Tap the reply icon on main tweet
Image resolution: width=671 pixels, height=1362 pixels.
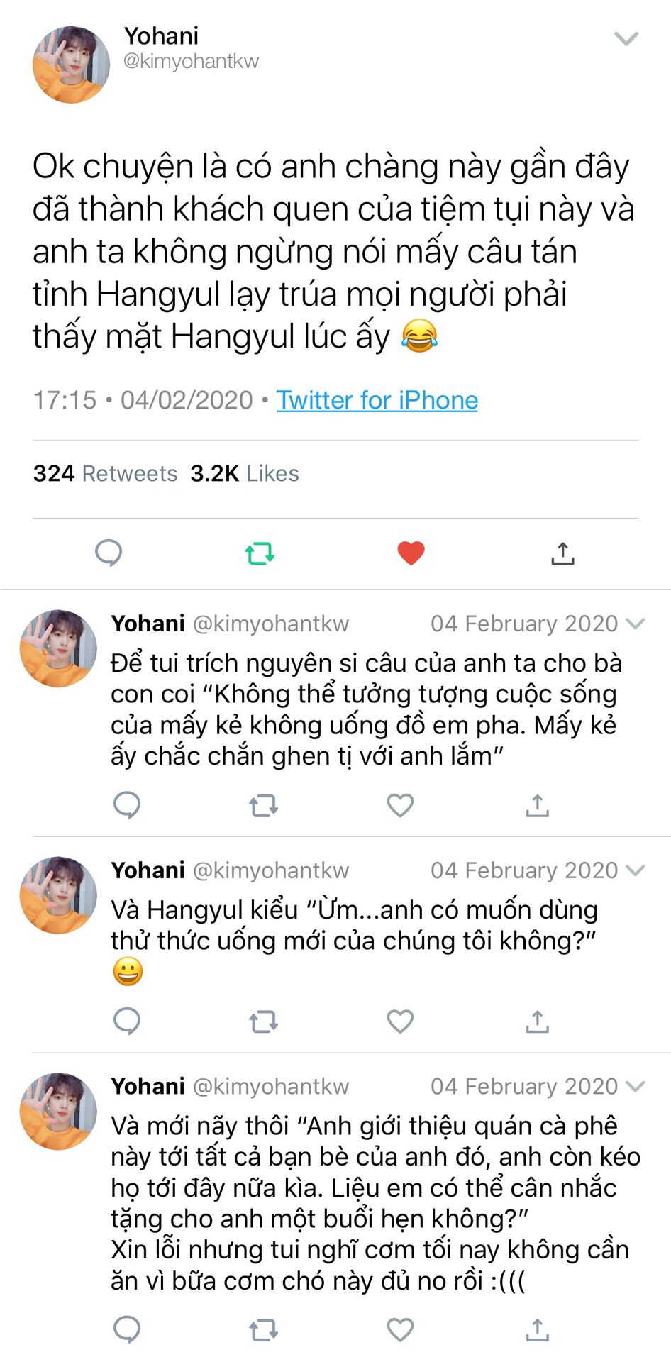(x=109, y=553)
